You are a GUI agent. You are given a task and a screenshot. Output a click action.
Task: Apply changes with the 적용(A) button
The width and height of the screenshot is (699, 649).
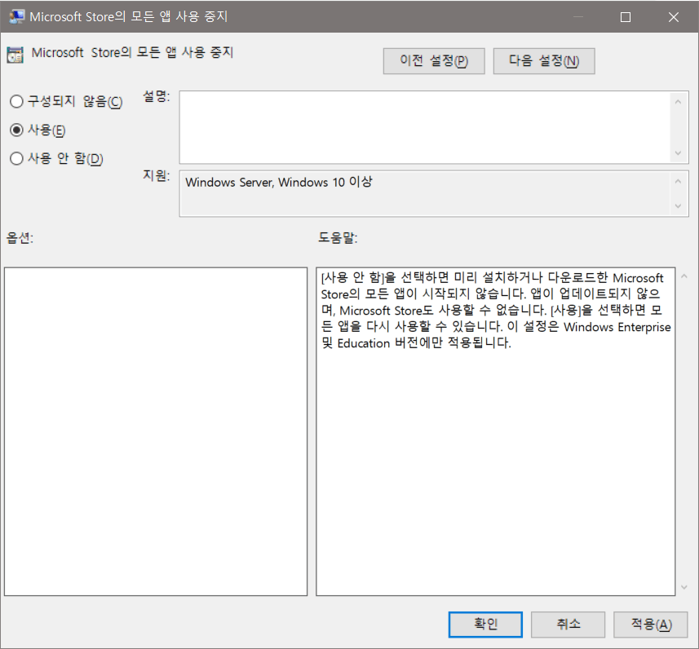point(650,624)
